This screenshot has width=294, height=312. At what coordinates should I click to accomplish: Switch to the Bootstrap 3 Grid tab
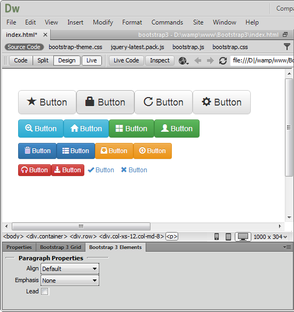(60, 247)
